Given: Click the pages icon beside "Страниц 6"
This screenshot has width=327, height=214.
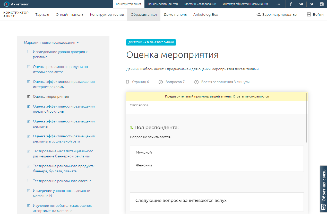Looking at the screenshot, I should click(128, 82).
